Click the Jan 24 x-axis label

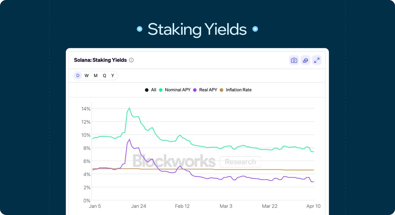(139, 206)
